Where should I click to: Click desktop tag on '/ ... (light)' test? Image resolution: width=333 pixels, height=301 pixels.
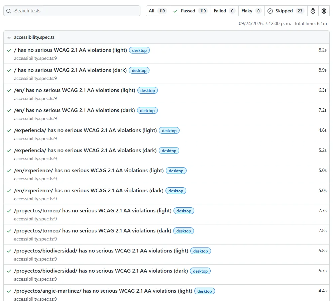(139, 51)
